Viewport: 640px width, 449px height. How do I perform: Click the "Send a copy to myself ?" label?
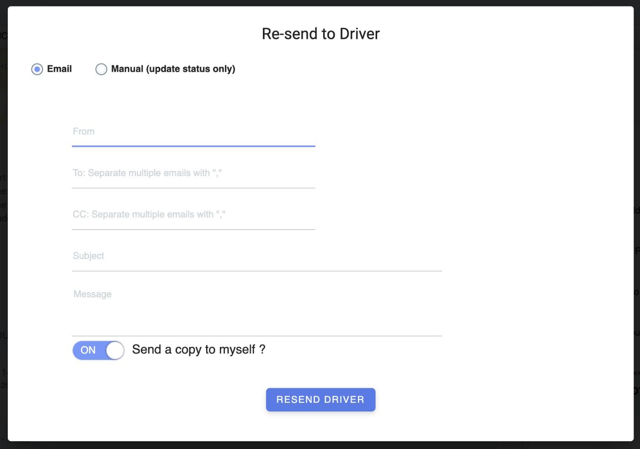(x=199, y=350)
